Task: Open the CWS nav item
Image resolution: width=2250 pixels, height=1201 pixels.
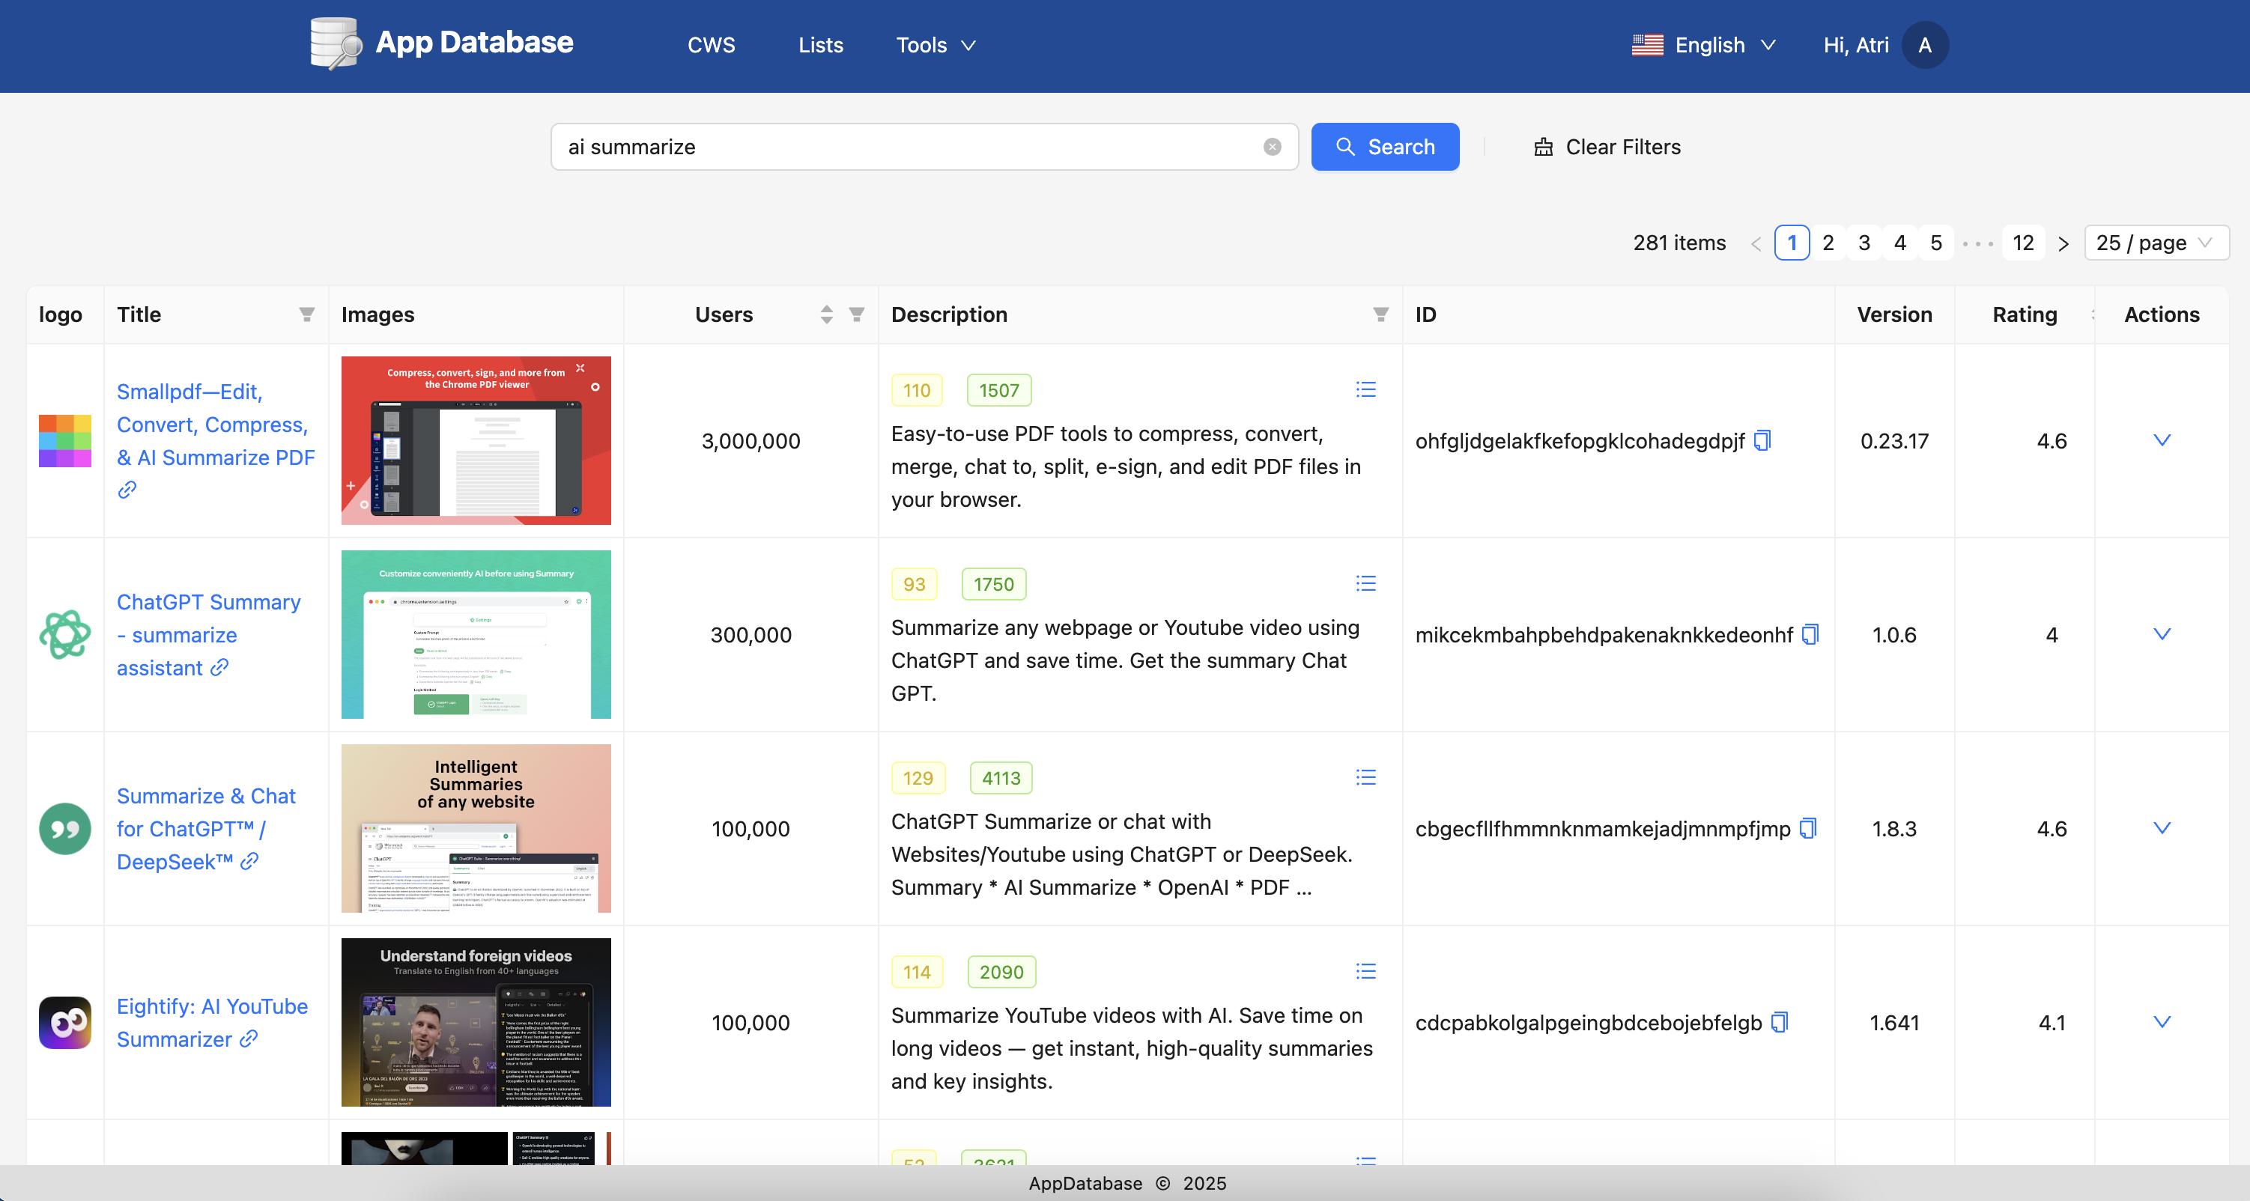Action: click(711, 46)
